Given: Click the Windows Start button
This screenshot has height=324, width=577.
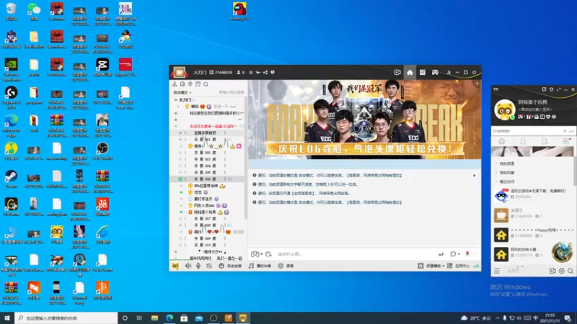Looking at the screenshot, I should click(x=7, y=318).
